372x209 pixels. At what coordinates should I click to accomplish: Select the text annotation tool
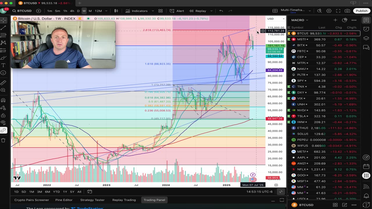pos(3,65)
